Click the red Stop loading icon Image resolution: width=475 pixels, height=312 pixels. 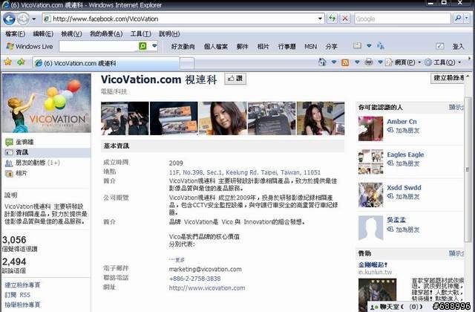click(345, 19)
